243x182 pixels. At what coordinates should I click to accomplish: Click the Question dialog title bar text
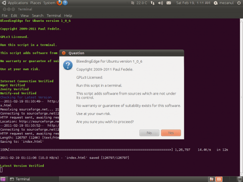tap(76, 53)
